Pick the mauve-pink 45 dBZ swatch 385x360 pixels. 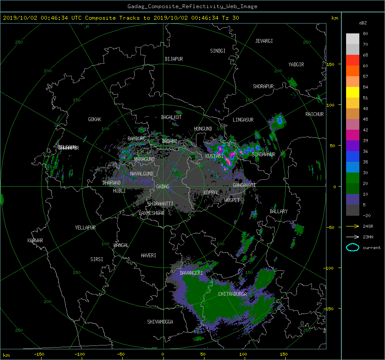(x=352, y=124)
